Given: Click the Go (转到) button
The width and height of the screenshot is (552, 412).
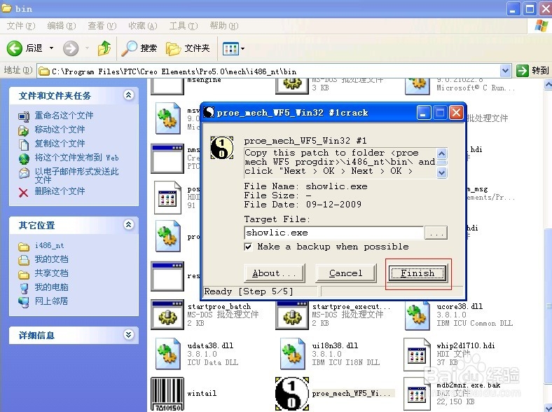Looking at the screenshot, I should click(532, 71).
